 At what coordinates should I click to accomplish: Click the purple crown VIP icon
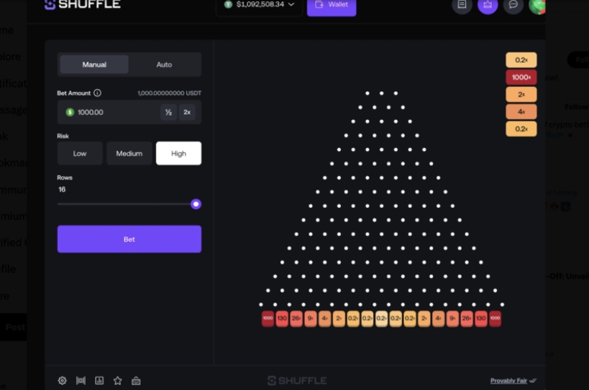[488, 5]
